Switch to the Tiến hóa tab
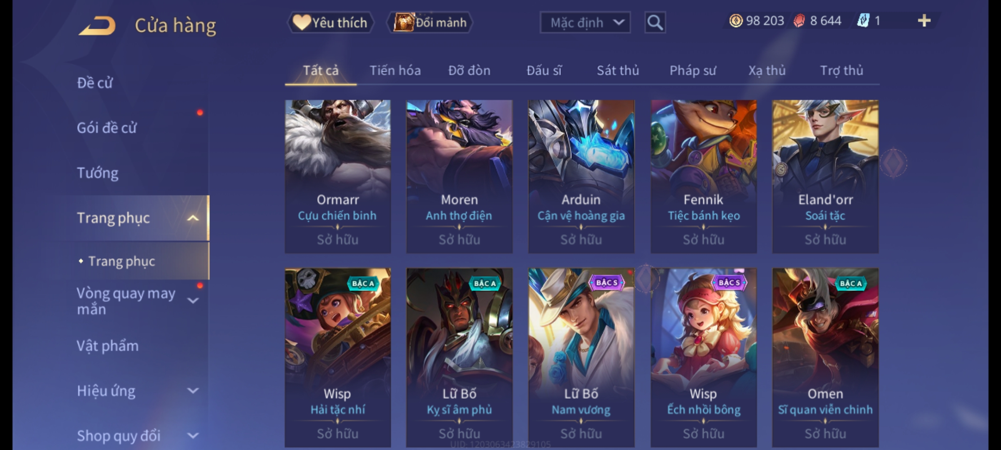 [395, 70]
